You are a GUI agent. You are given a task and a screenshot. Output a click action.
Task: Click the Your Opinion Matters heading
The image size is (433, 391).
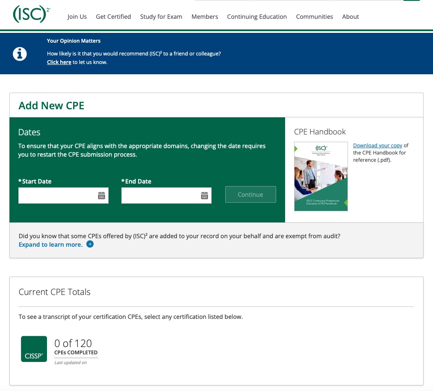(x=74, y=41)
